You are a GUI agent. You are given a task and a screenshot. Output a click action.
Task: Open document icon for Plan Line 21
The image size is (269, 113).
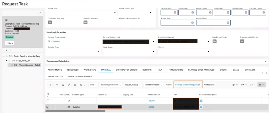pos(201,101)
